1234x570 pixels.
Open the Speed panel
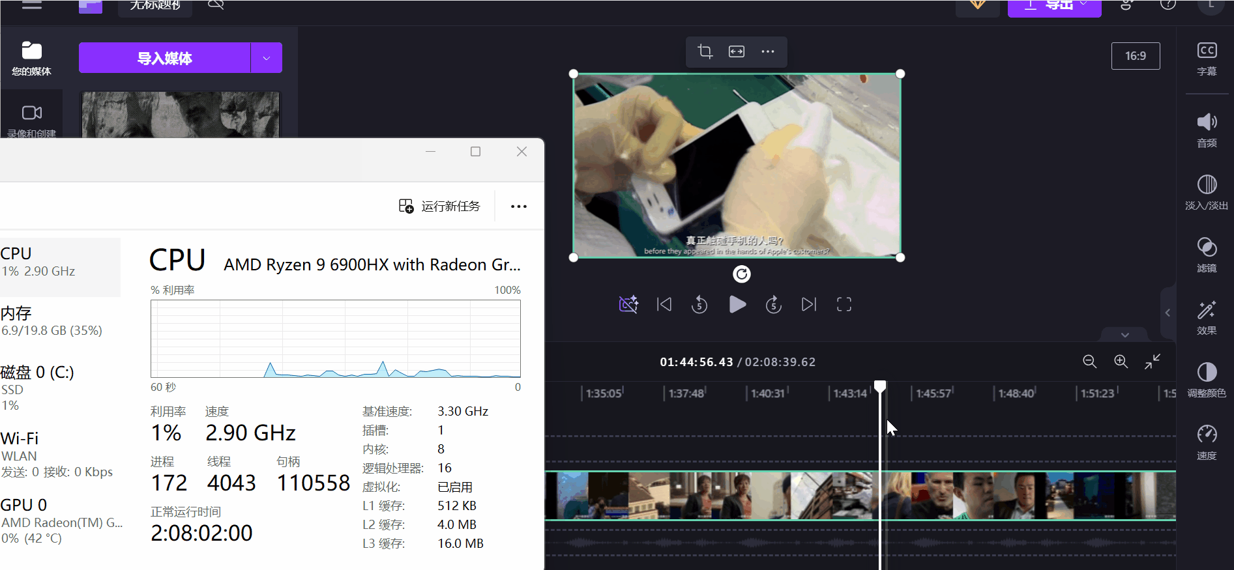point(1207,443)
